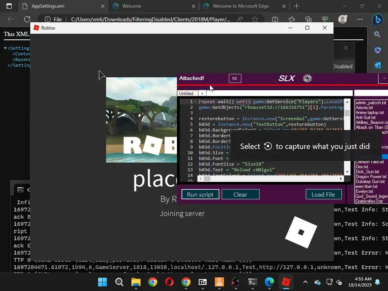Open File Explorer from taskbar
388x291 pixels.
click(136, 282)
